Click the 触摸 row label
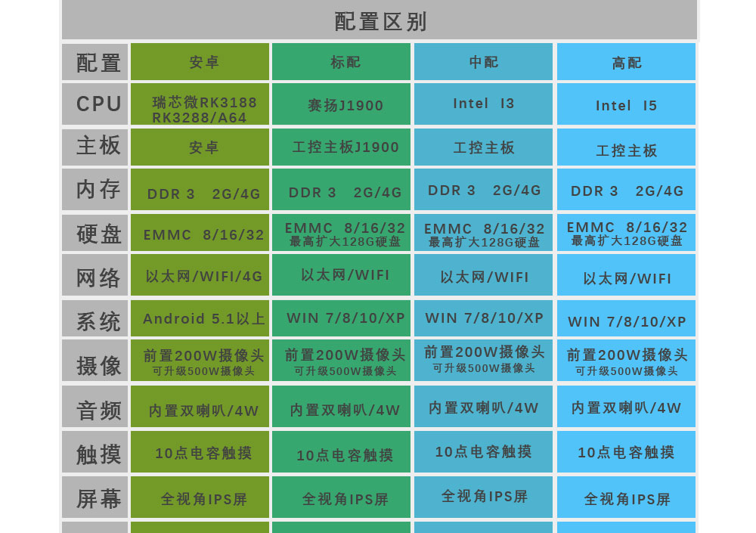 coord(95,452)
